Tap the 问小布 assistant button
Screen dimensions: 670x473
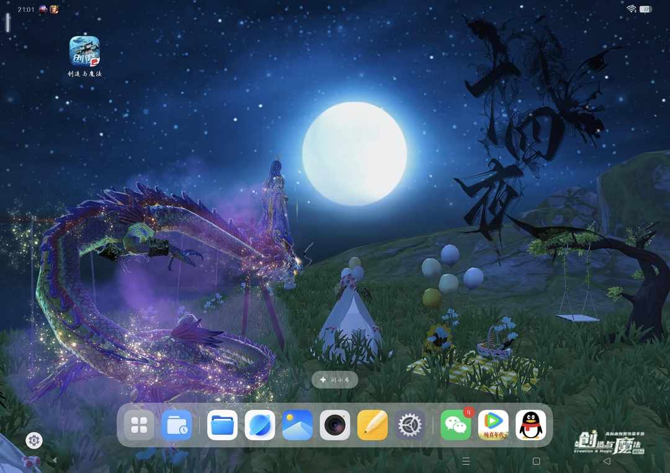(335, 379)
